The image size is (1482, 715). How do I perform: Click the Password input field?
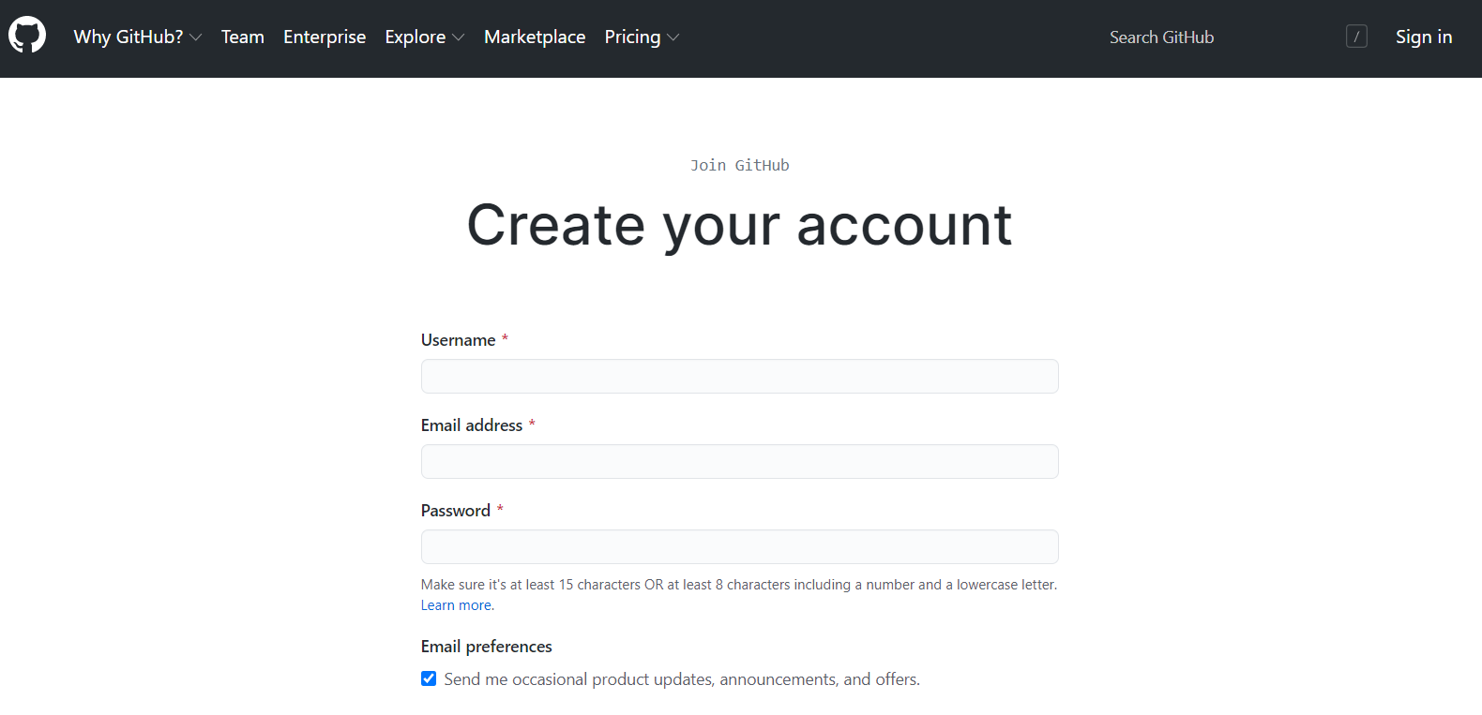(740, 547)
